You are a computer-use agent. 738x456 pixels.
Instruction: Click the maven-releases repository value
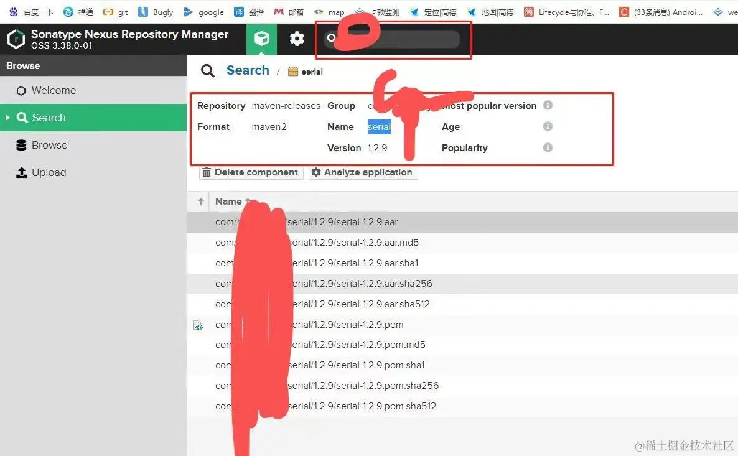tap(286, 105)
